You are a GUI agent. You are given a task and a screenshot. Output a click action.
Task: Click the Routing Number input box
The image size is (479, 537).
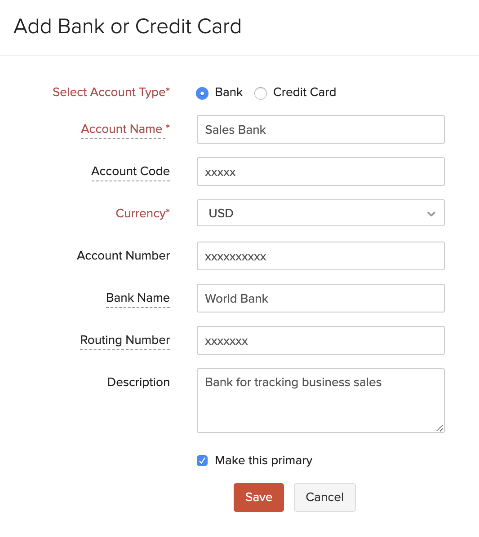click(x=320, y=340)
